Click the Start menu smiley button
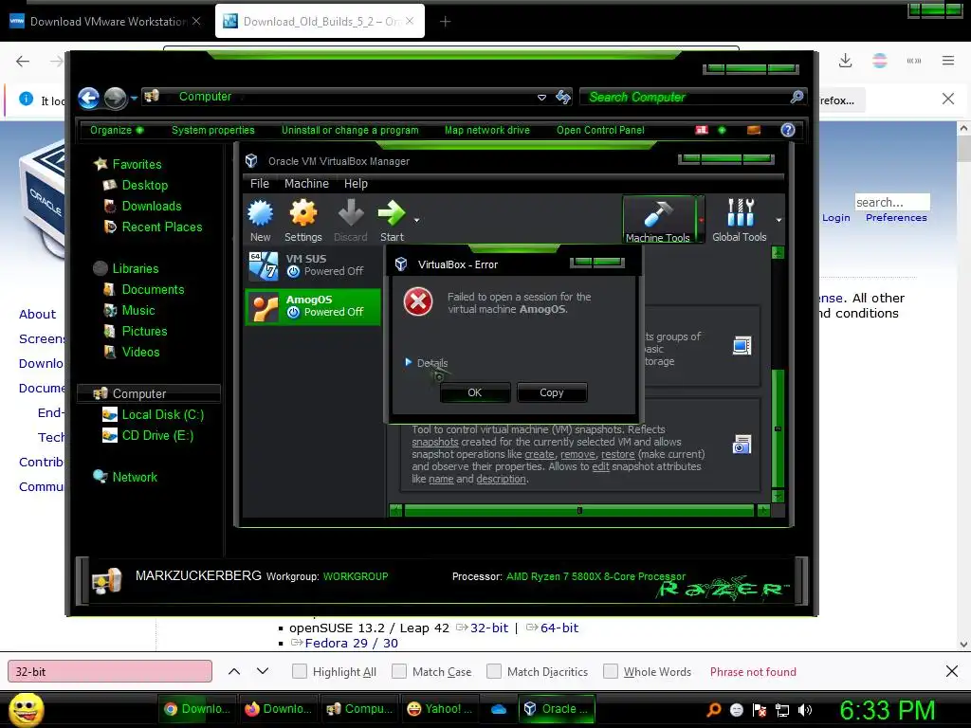Screen dimensions: 971x728 point(26,709)
